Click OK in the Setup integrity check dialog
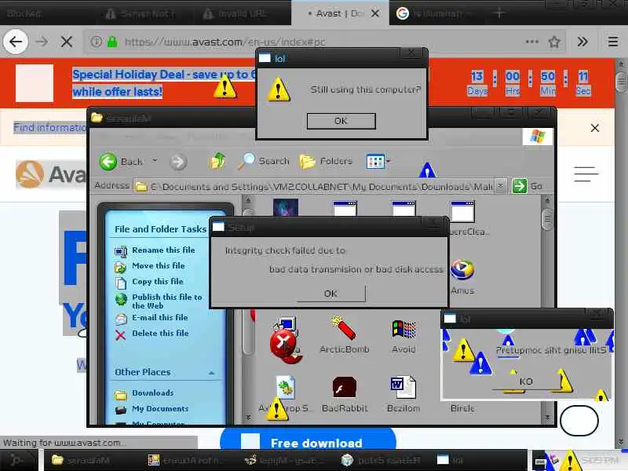This screenshot has height=471, width=628. (x=330, y=294)
